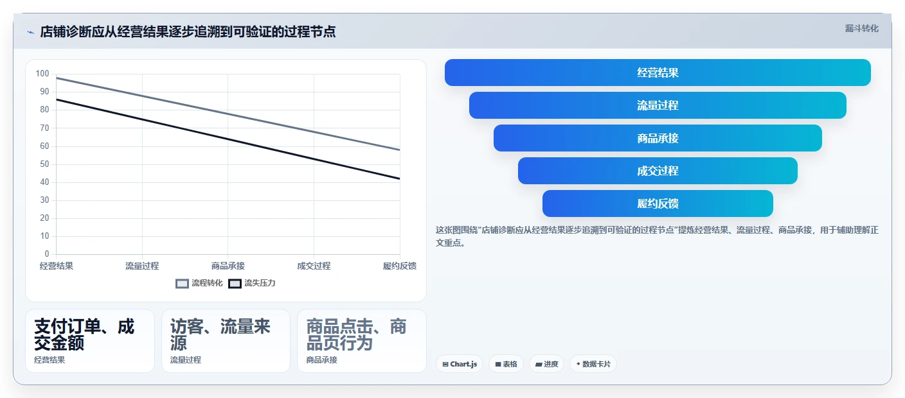This screenshot has height=398, width=905.
Task: Click the 流失压力 legend color box
Action: pyautogui.click(x=235, y=283)
